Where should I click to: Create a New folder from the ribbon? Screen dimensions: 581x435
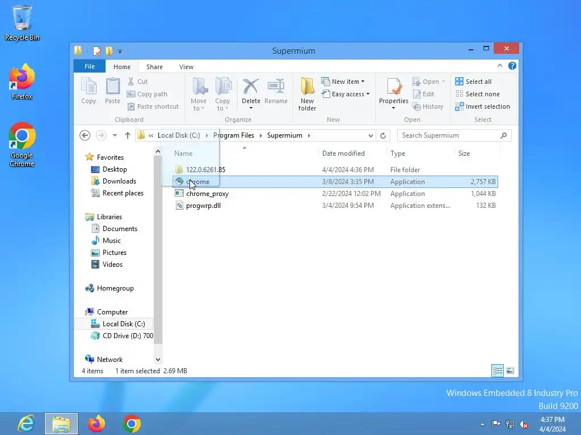point(307,94)
